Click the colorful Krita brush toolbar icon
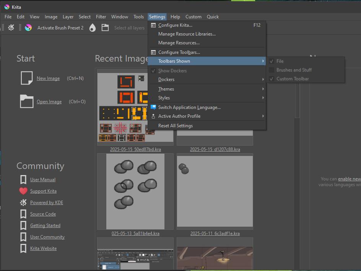Screen dimensions: 361x271 (x=28, y=28)
